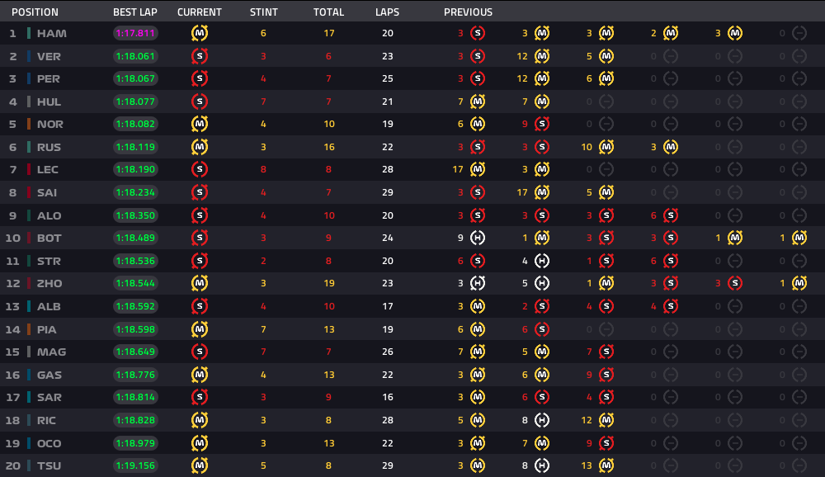825x477 pixels.
Task: Click the ALO driver name
Action: point(49,215)
